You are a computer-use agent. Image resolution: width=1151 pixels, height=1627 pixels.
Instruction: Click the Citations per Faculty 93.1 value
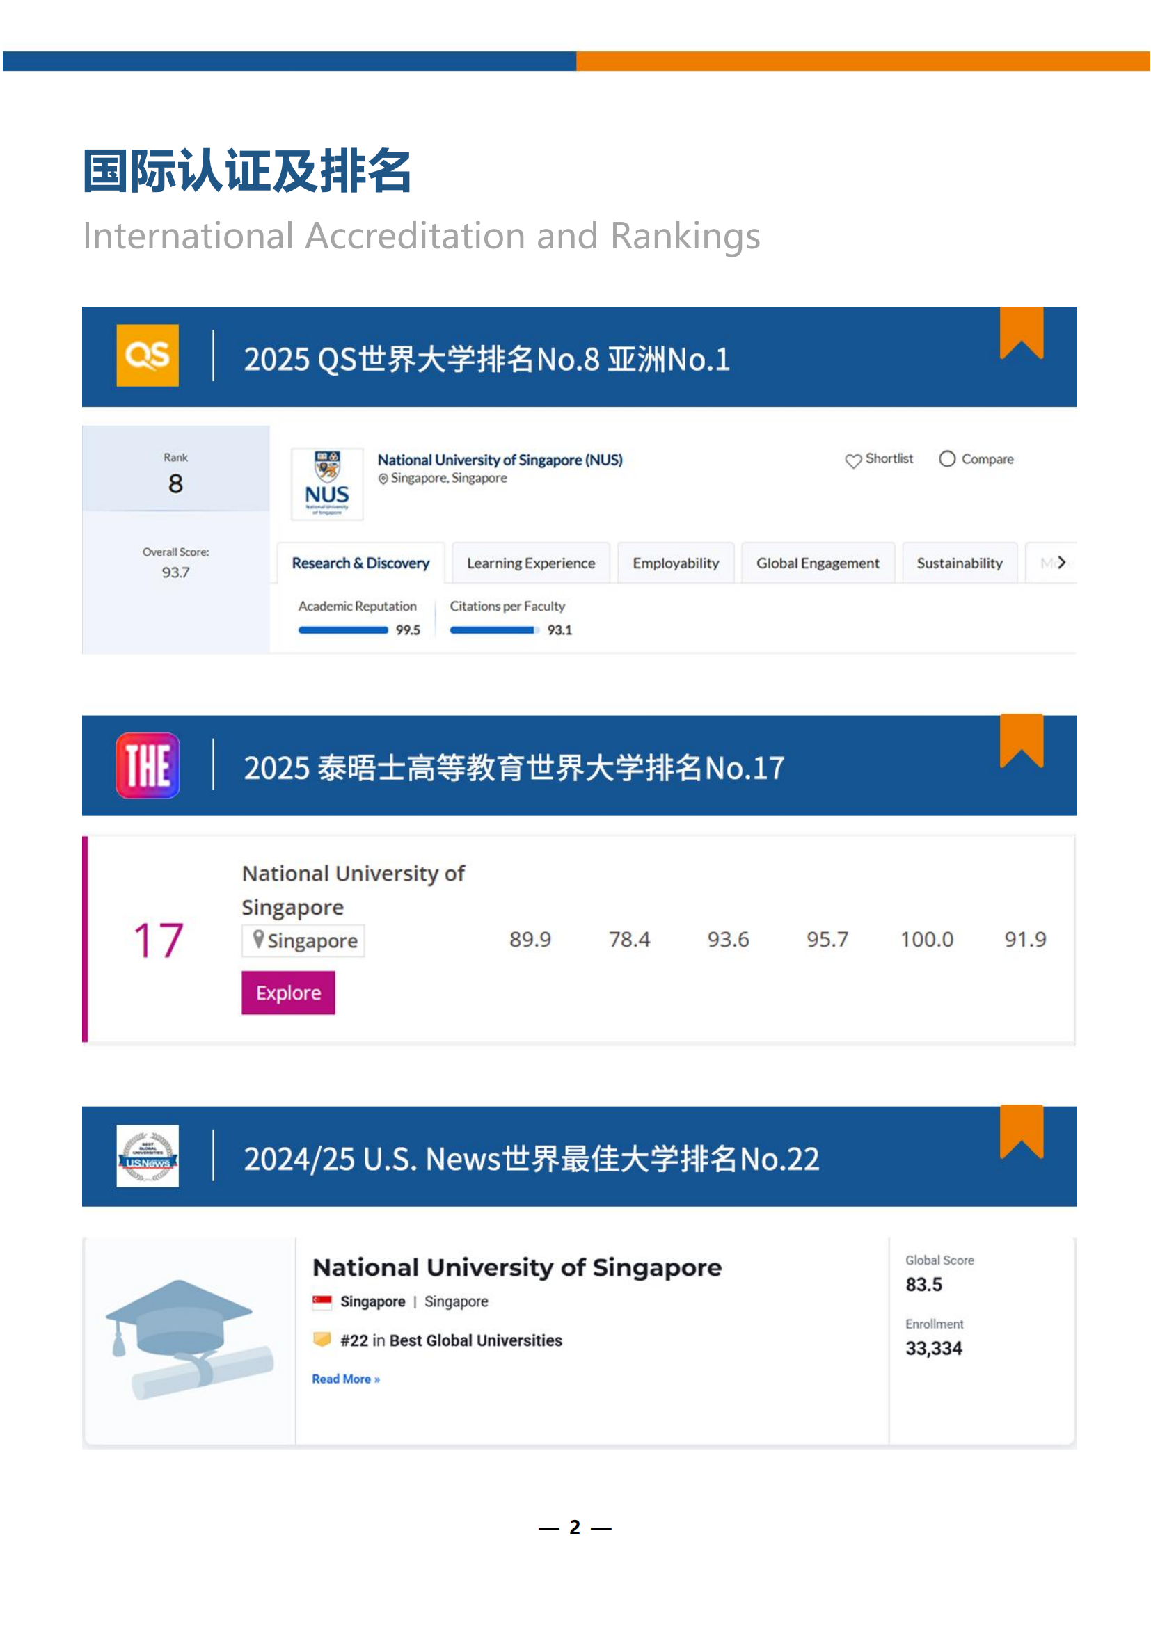click(x=560, y=630)
